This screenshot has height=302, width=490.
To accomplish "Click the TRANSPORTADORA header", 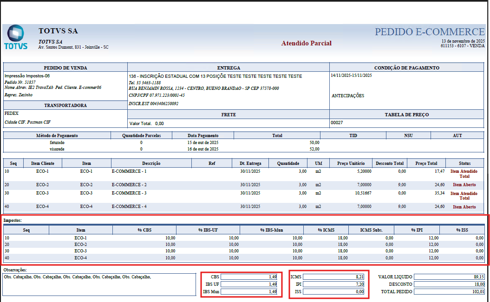I will tap(65, 105).
